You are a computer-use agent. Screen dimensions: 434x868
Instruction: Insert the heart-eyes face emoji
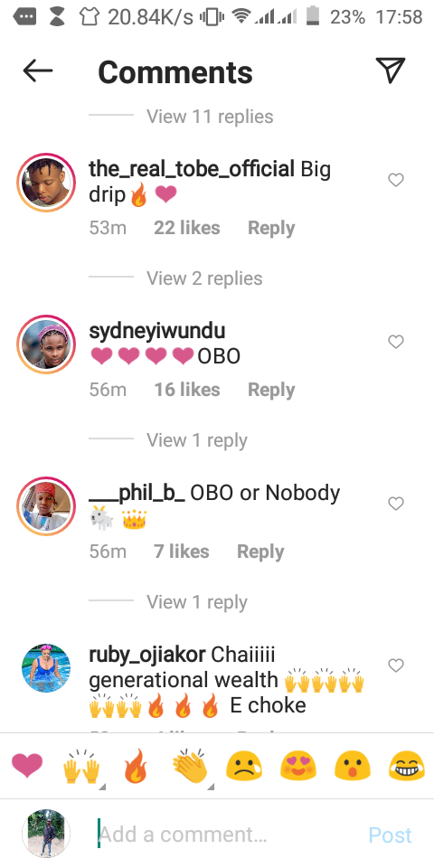tap(297, 768)
